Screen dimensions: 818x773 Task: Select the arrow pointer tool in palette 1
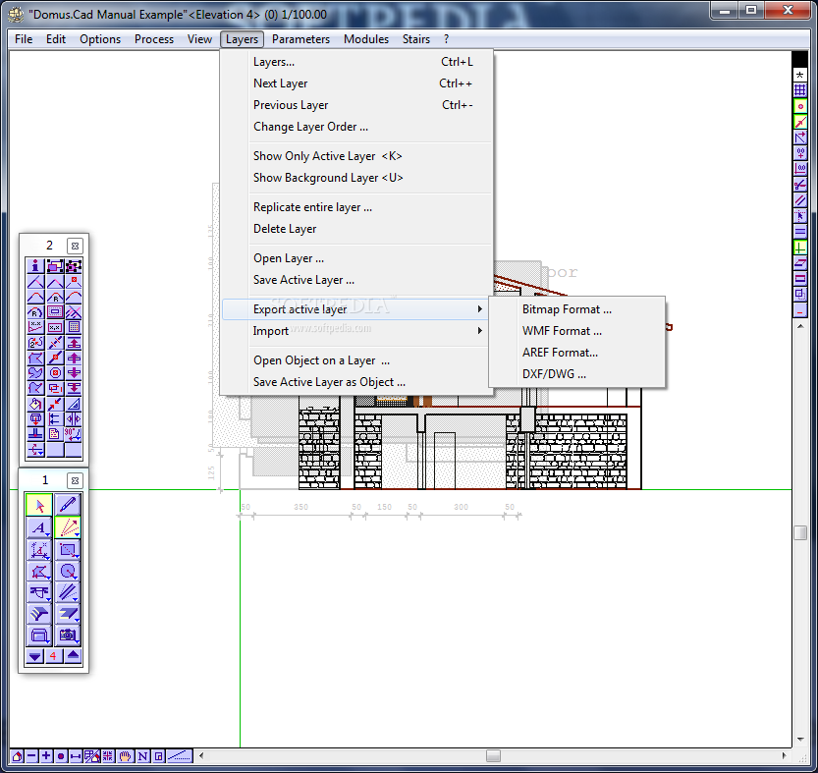(39, 505)
